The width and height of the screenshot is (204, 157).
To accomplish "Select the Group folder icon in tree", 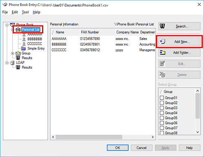I will coord(18,53).
